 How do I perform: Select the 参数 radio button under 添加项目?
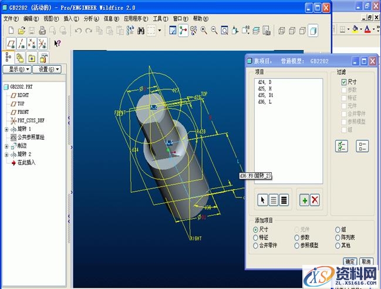coord(297,237)
